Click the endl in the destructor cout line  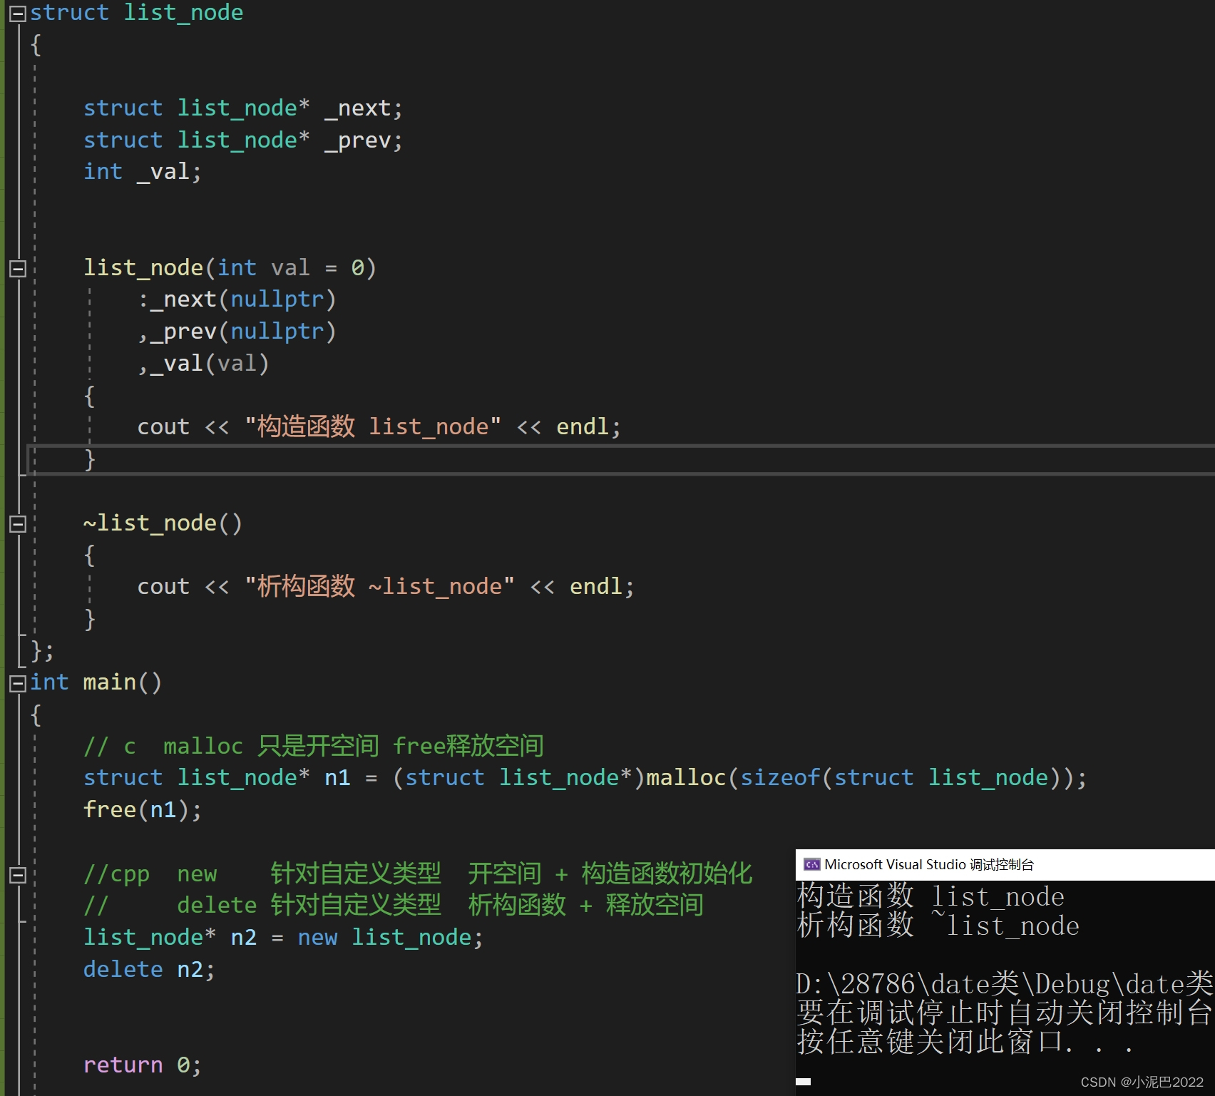point(596,587)
